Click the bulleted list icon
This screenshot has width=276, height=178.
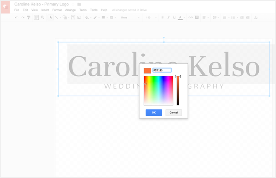(x=233, y=17)
